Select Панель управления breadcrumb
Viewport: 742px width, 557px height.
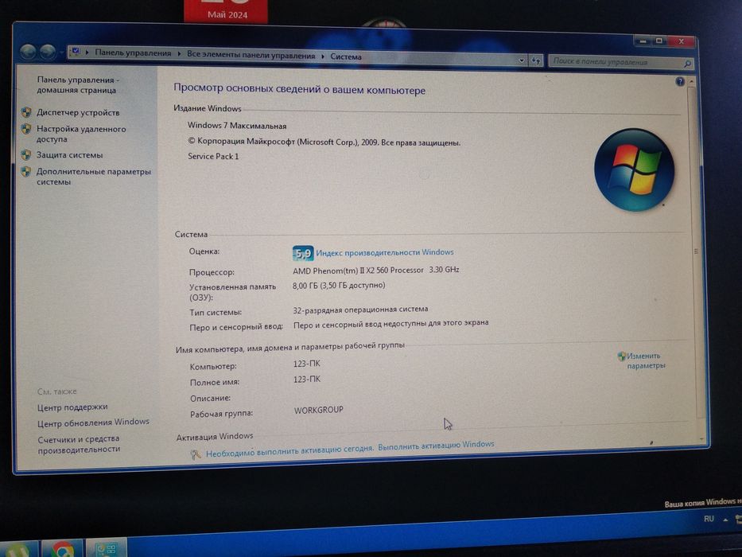[133, 53]
